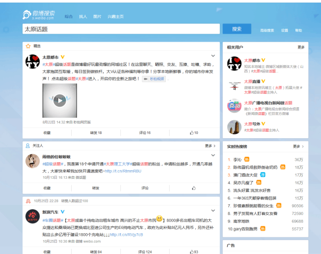The width and height of the screenshot is (321, 254).
Task: Click the blue 搜索 button
Action: [x=237, y=29]
